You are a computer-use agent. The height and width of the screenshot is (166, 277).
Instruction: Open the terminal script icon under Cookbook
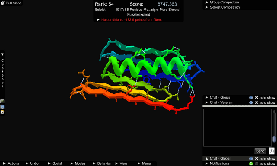click(x=3, y=101)
